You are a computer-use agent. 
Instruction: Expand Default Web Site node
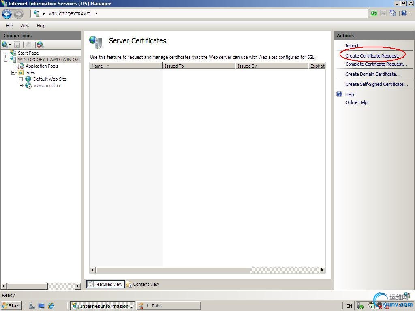tap(21, 79)
